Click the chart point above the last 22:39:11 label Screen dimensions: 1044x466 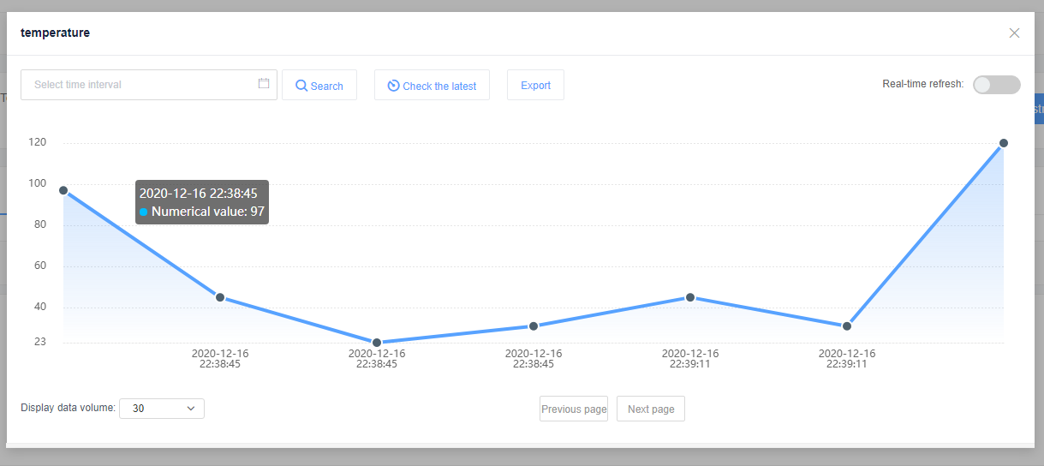847,326
